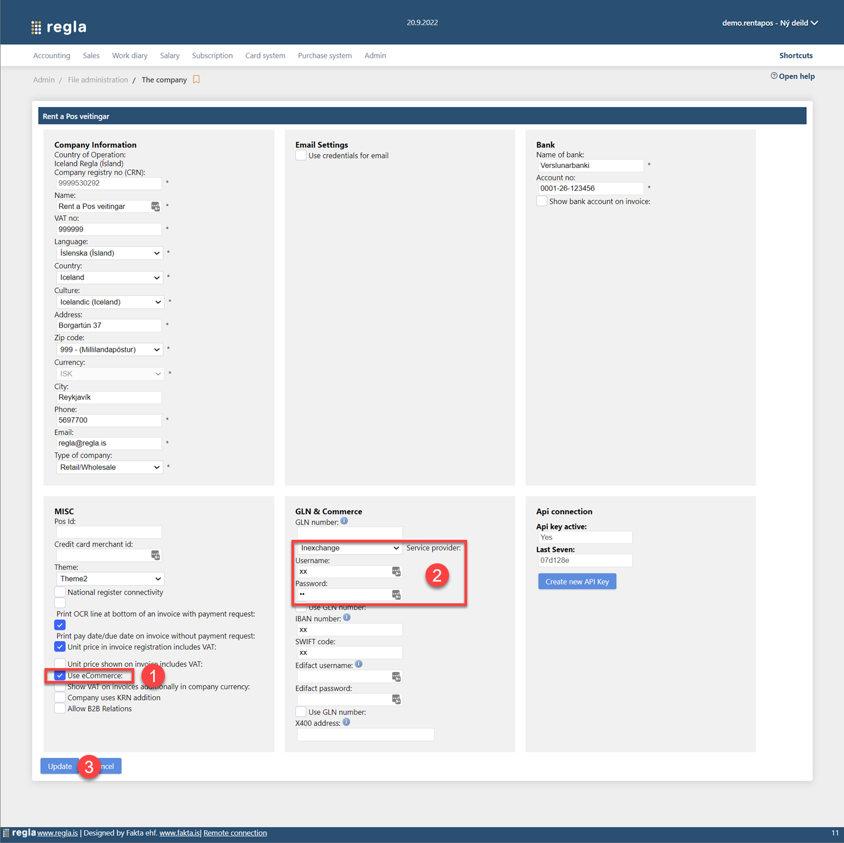Click the bookmark icon next to The company
The image size is (844, 843).
(196, 79)
